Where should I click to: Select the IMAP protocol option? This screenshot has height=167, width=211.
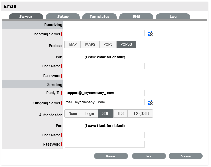click(73, 44)
